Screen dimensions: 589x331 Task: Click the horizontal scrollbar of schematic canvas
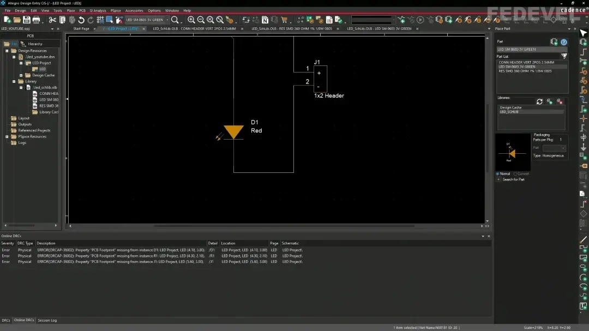pos(284,226)
